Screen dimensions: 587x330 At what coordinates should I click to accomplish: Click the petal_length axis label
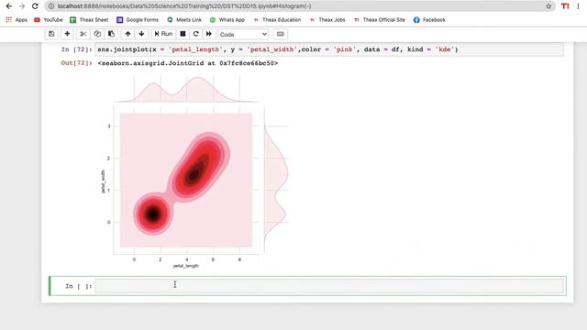[185, 266]
